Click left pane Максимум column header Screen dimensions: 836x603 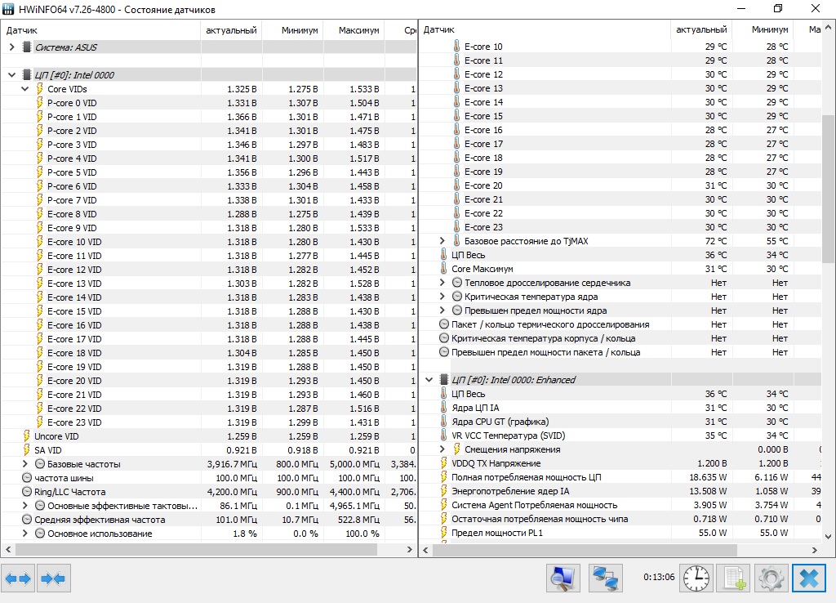354,30
